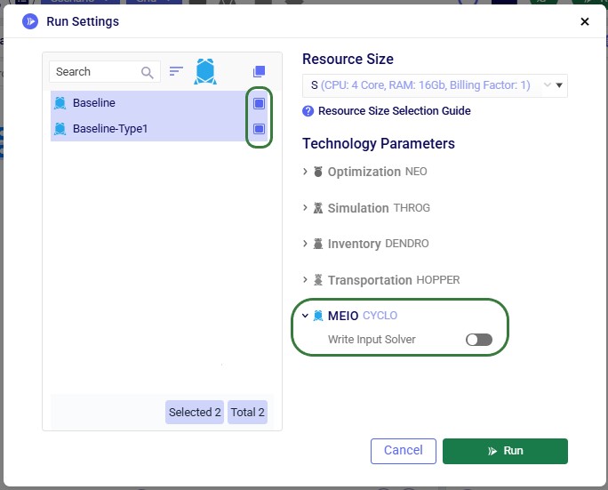Viewport: 608px width, 490px height.
Task: Click the MEIO Cyclo frog icon
Action: tap(318, 316)
